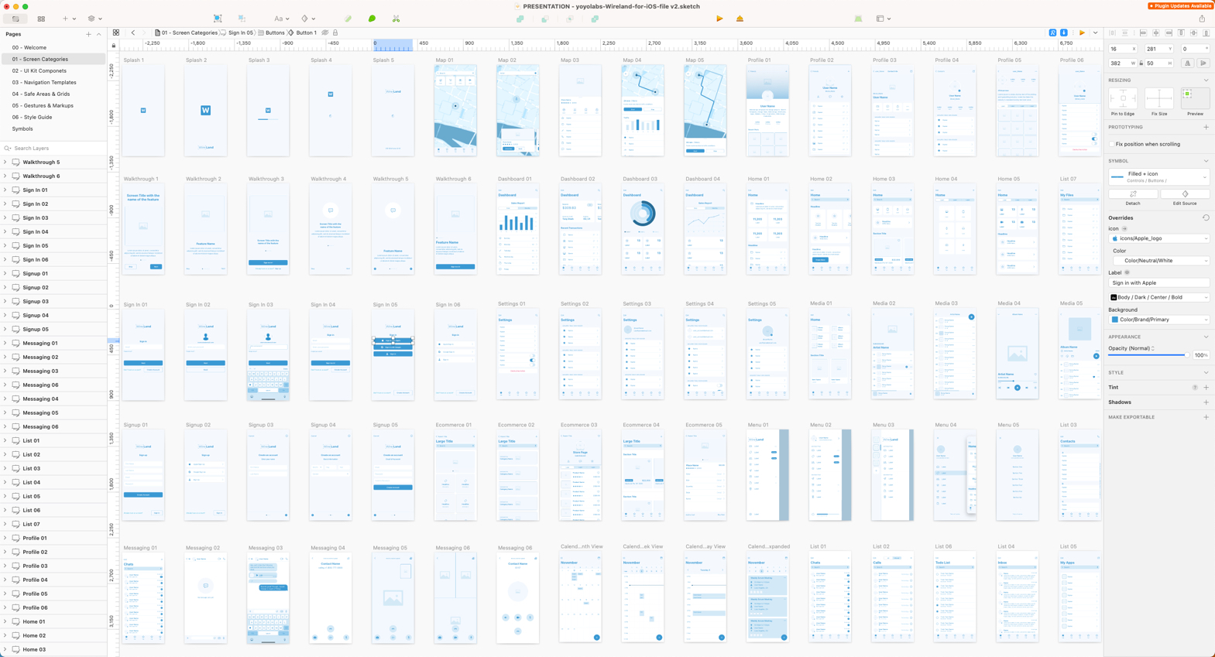Click the Share icon at top right

pyautogui.click(x=1202, y=19)
